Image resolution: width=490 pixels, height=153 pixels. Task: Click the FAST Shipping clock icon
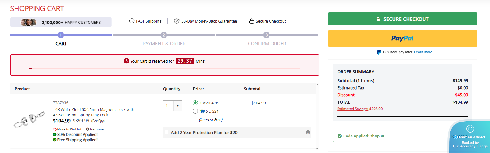(132, 21)
